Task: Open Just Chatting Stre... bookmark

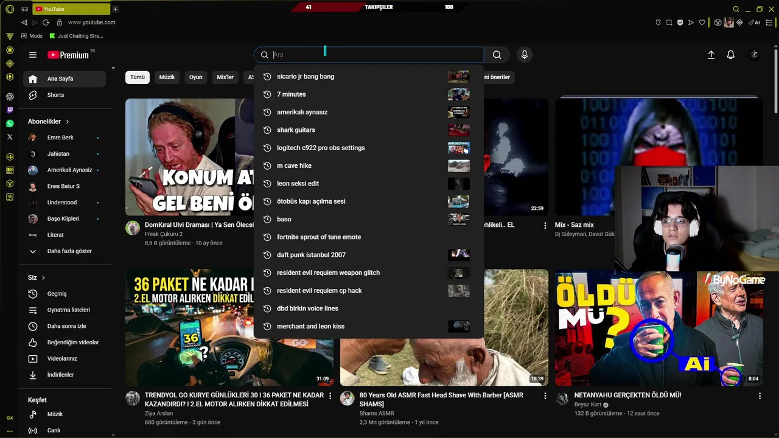Action: pyautogui.click(x=77, y=36)
